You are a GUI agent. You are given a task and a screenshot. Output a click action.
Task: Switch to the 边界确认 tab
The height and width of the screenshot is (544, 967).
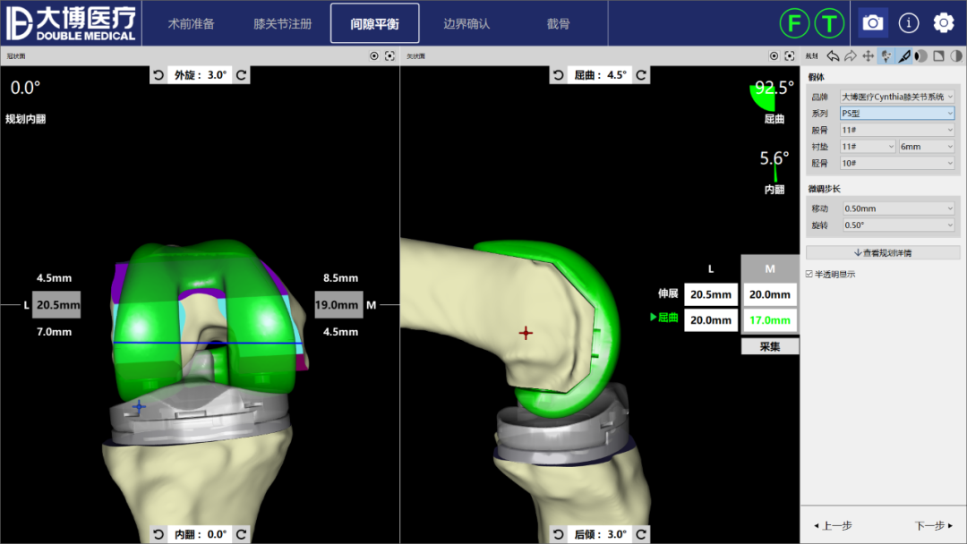tap(466, 24)
